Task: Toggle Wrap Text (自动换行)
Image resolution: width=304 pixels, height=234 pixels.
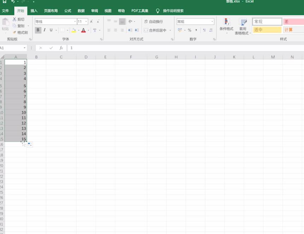Action: [153, 22]
